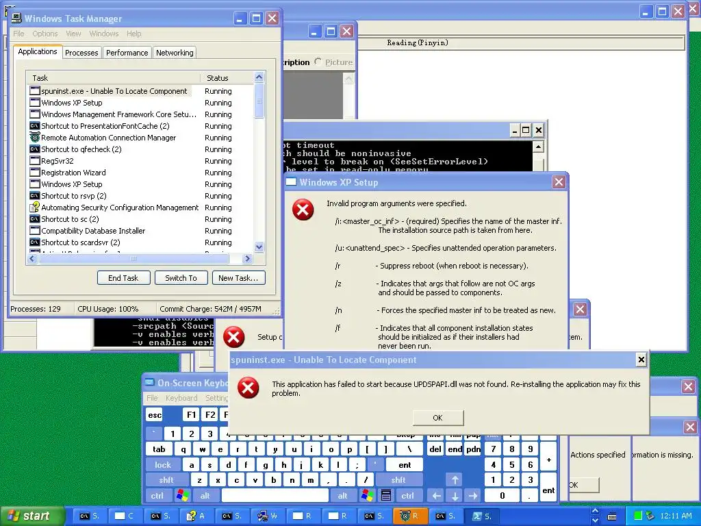This screenshot has width=701, height=526.
Task: Toggle the lock key on On-Screen Keyboard
Action: tap(163, 465)
